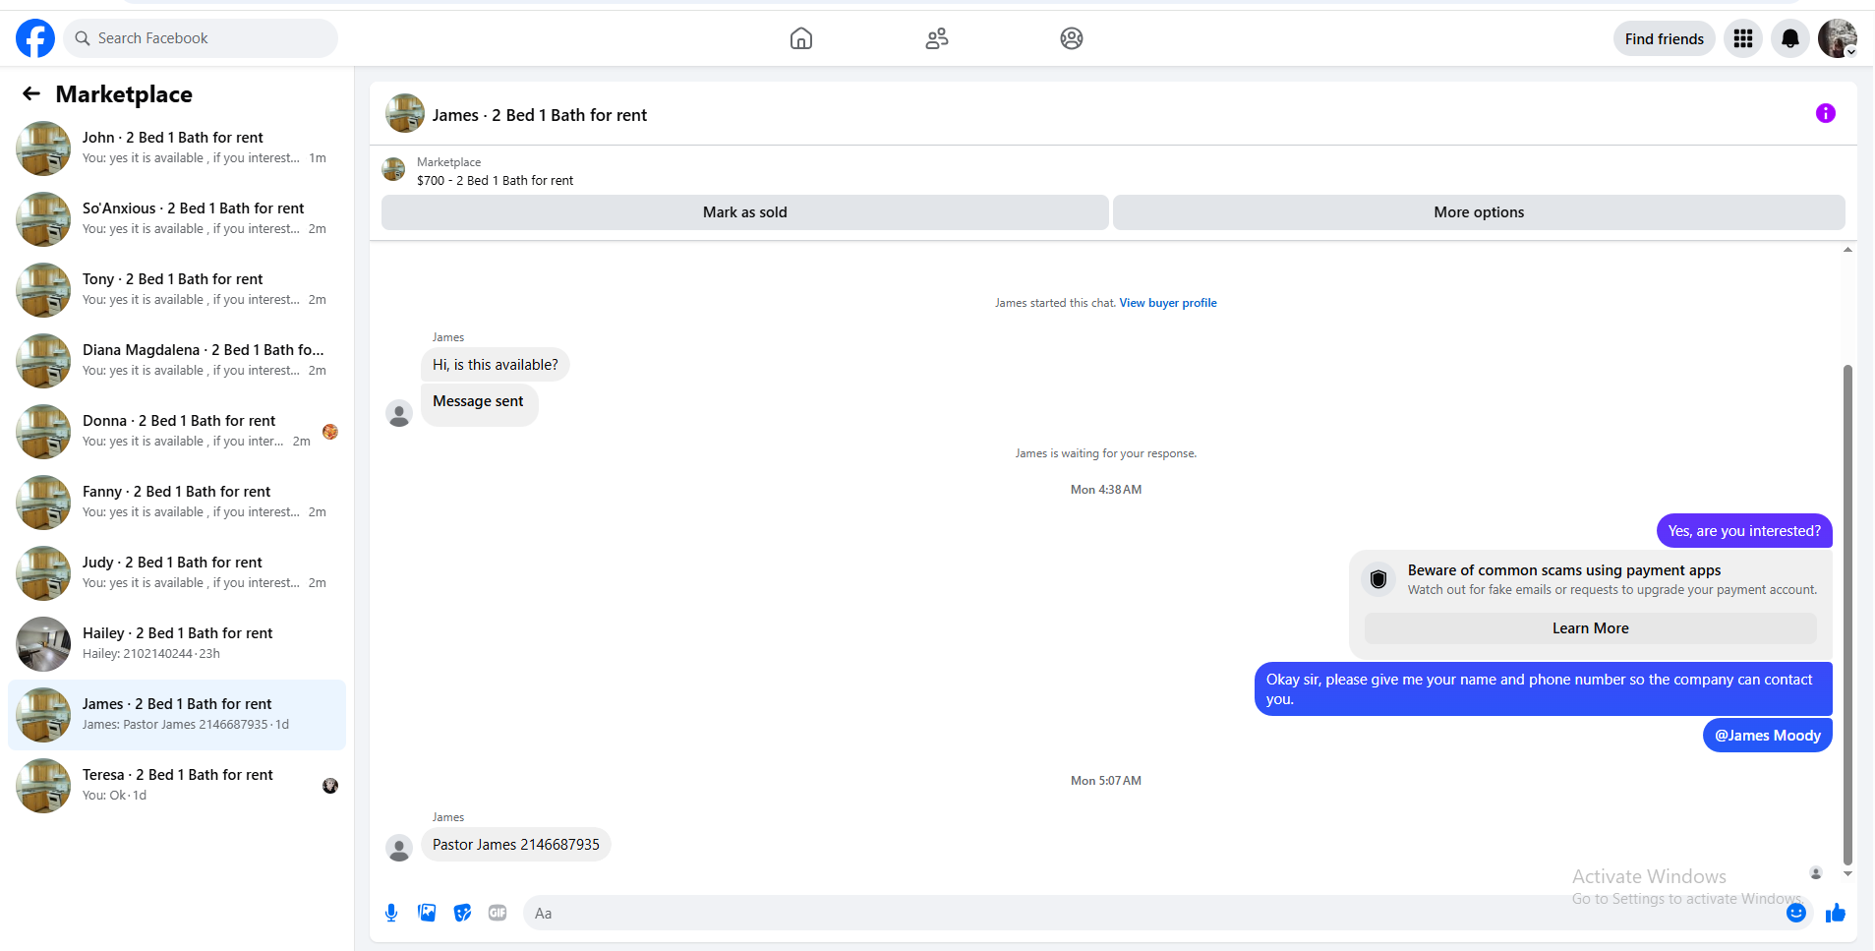Viewport: 1875px width, 951px height.
Task: Click the 'Message sent' bubble
Action: [x=479, y=404]
